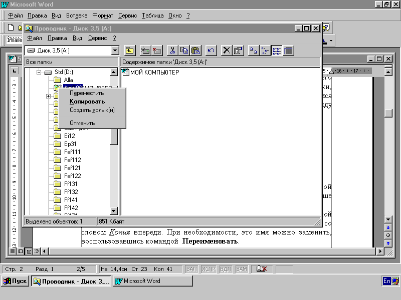Viewport: 401px width, 300px height.
Task: Open Word's Таблица menu
Action: click(153, 15)
